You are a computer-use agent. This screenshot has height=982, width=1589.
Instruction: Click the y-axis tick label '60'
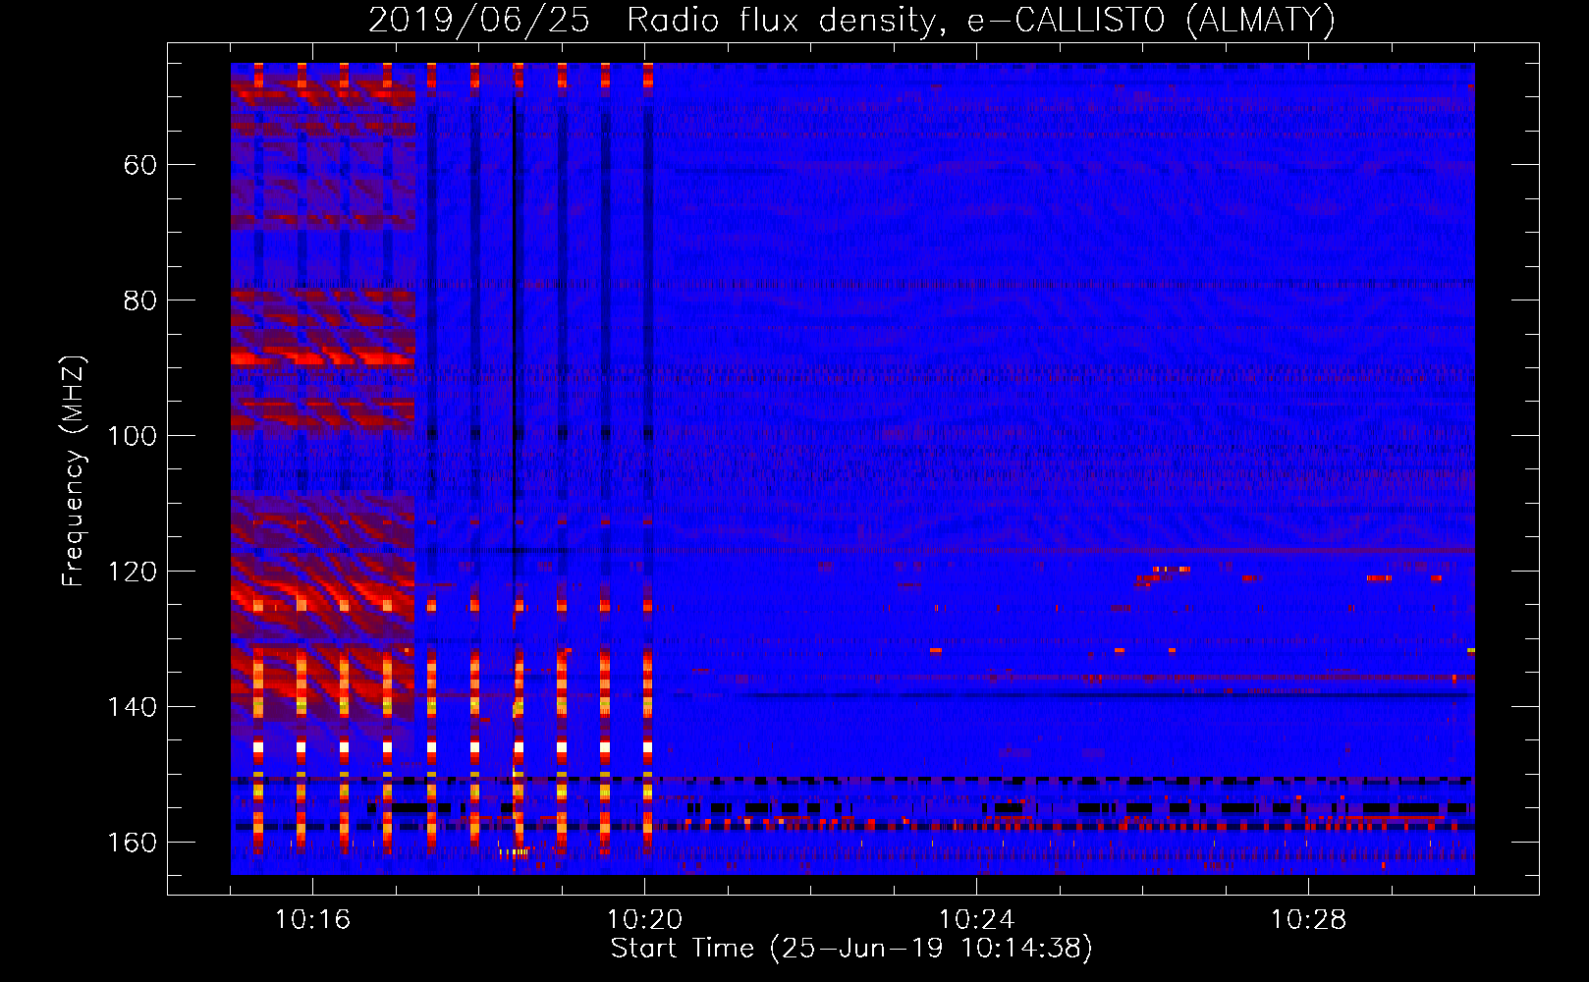coord(140,165)
